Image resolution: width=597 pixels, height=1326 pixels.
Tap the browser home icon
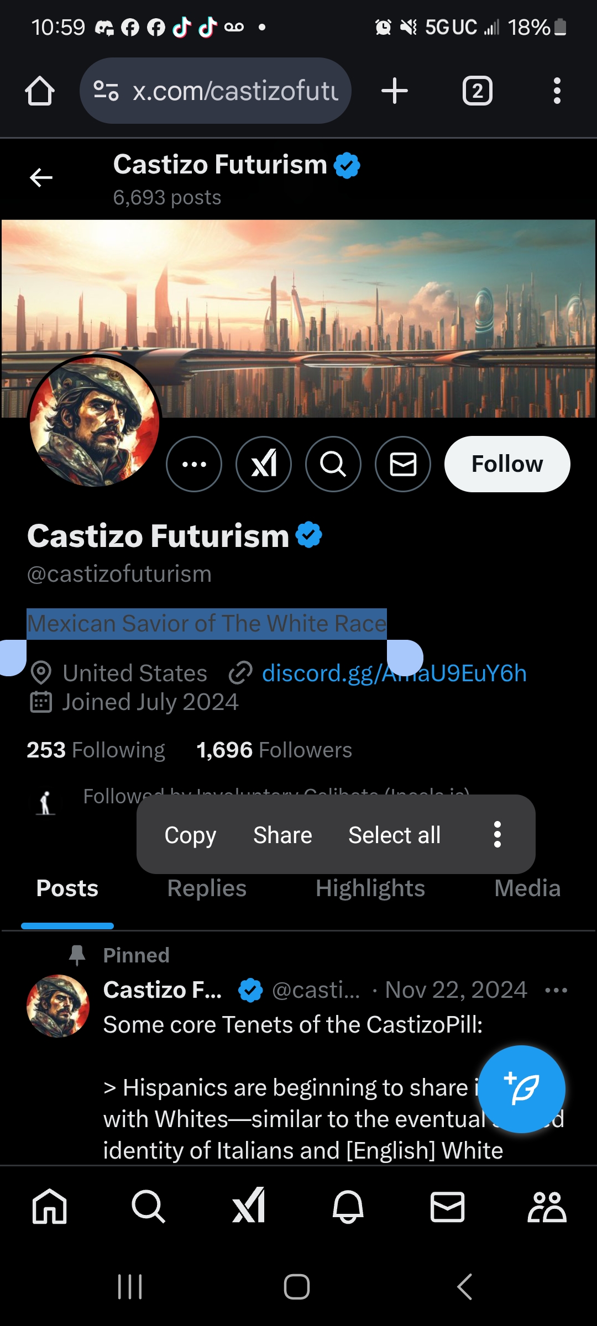pyautogui.click(x=40, y=91)
